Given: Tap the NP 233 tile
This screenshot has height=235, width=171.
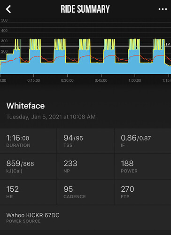Looking at the screenshot, I should coord(85,166).
